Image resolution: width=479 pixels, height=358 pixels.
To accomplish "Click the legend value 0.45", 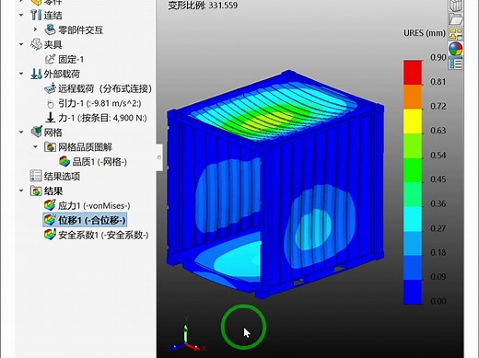I will click(438, 179).
